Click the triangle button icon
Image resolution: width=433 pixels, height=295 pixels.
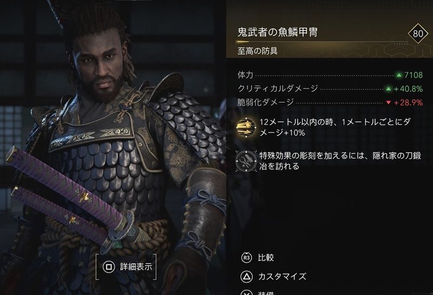[246, 277]
